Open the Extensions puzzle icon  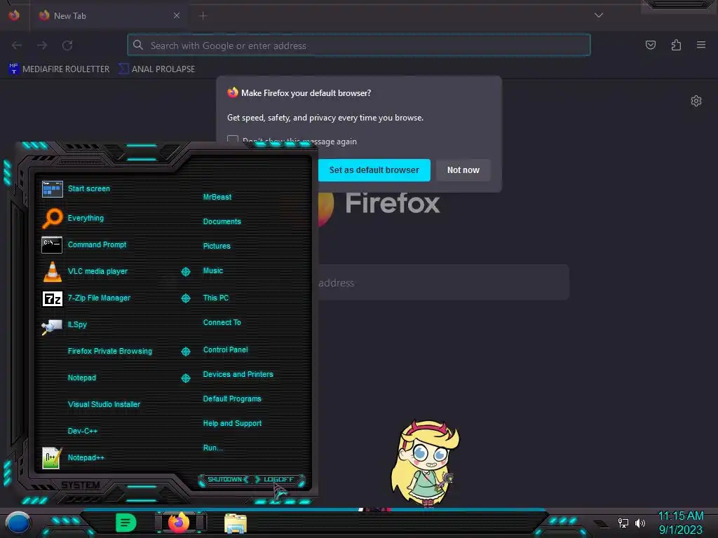676,45
